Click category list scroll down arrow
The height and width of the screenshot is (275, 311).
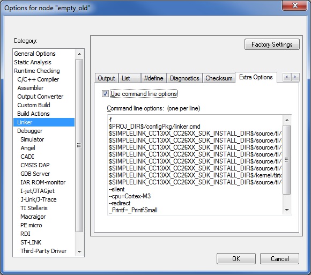click(79, 251)
